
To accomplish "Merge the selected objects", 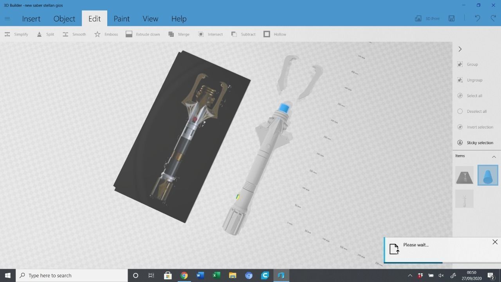I will 179,34.
